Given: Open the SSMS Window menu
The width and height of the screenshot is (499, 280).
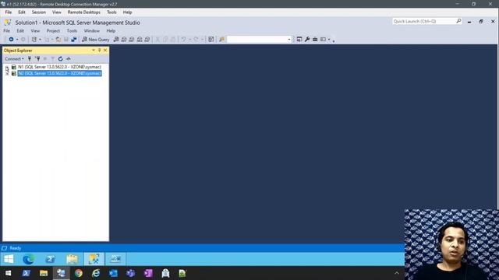Looking at the screenshot, I should point(92,31).
